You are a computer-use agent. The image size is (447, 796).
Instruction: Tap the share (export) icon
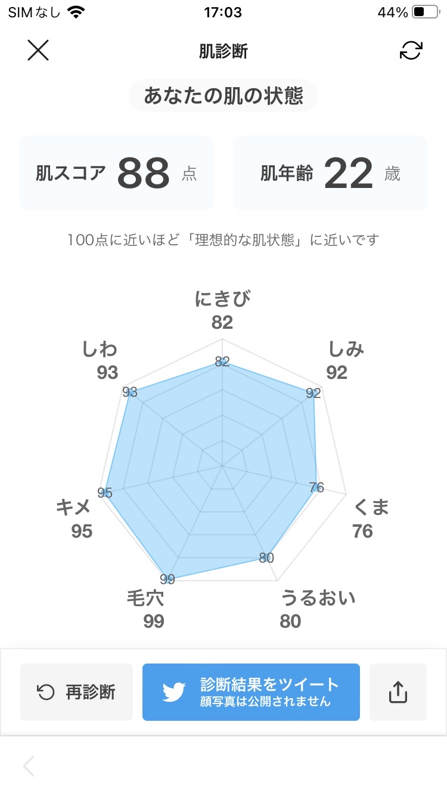click(398, 692)
